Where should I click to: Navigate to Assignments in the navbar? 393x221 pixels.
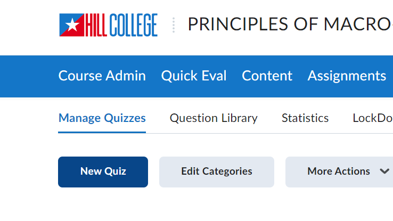[347, 76]
